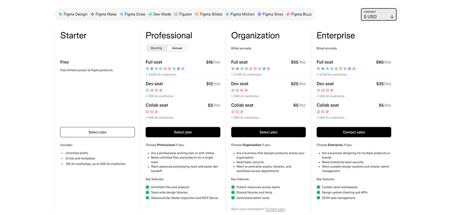Click the $90/mo Enterprise Full seat price

pyautogui.click(x=383, y=62)
